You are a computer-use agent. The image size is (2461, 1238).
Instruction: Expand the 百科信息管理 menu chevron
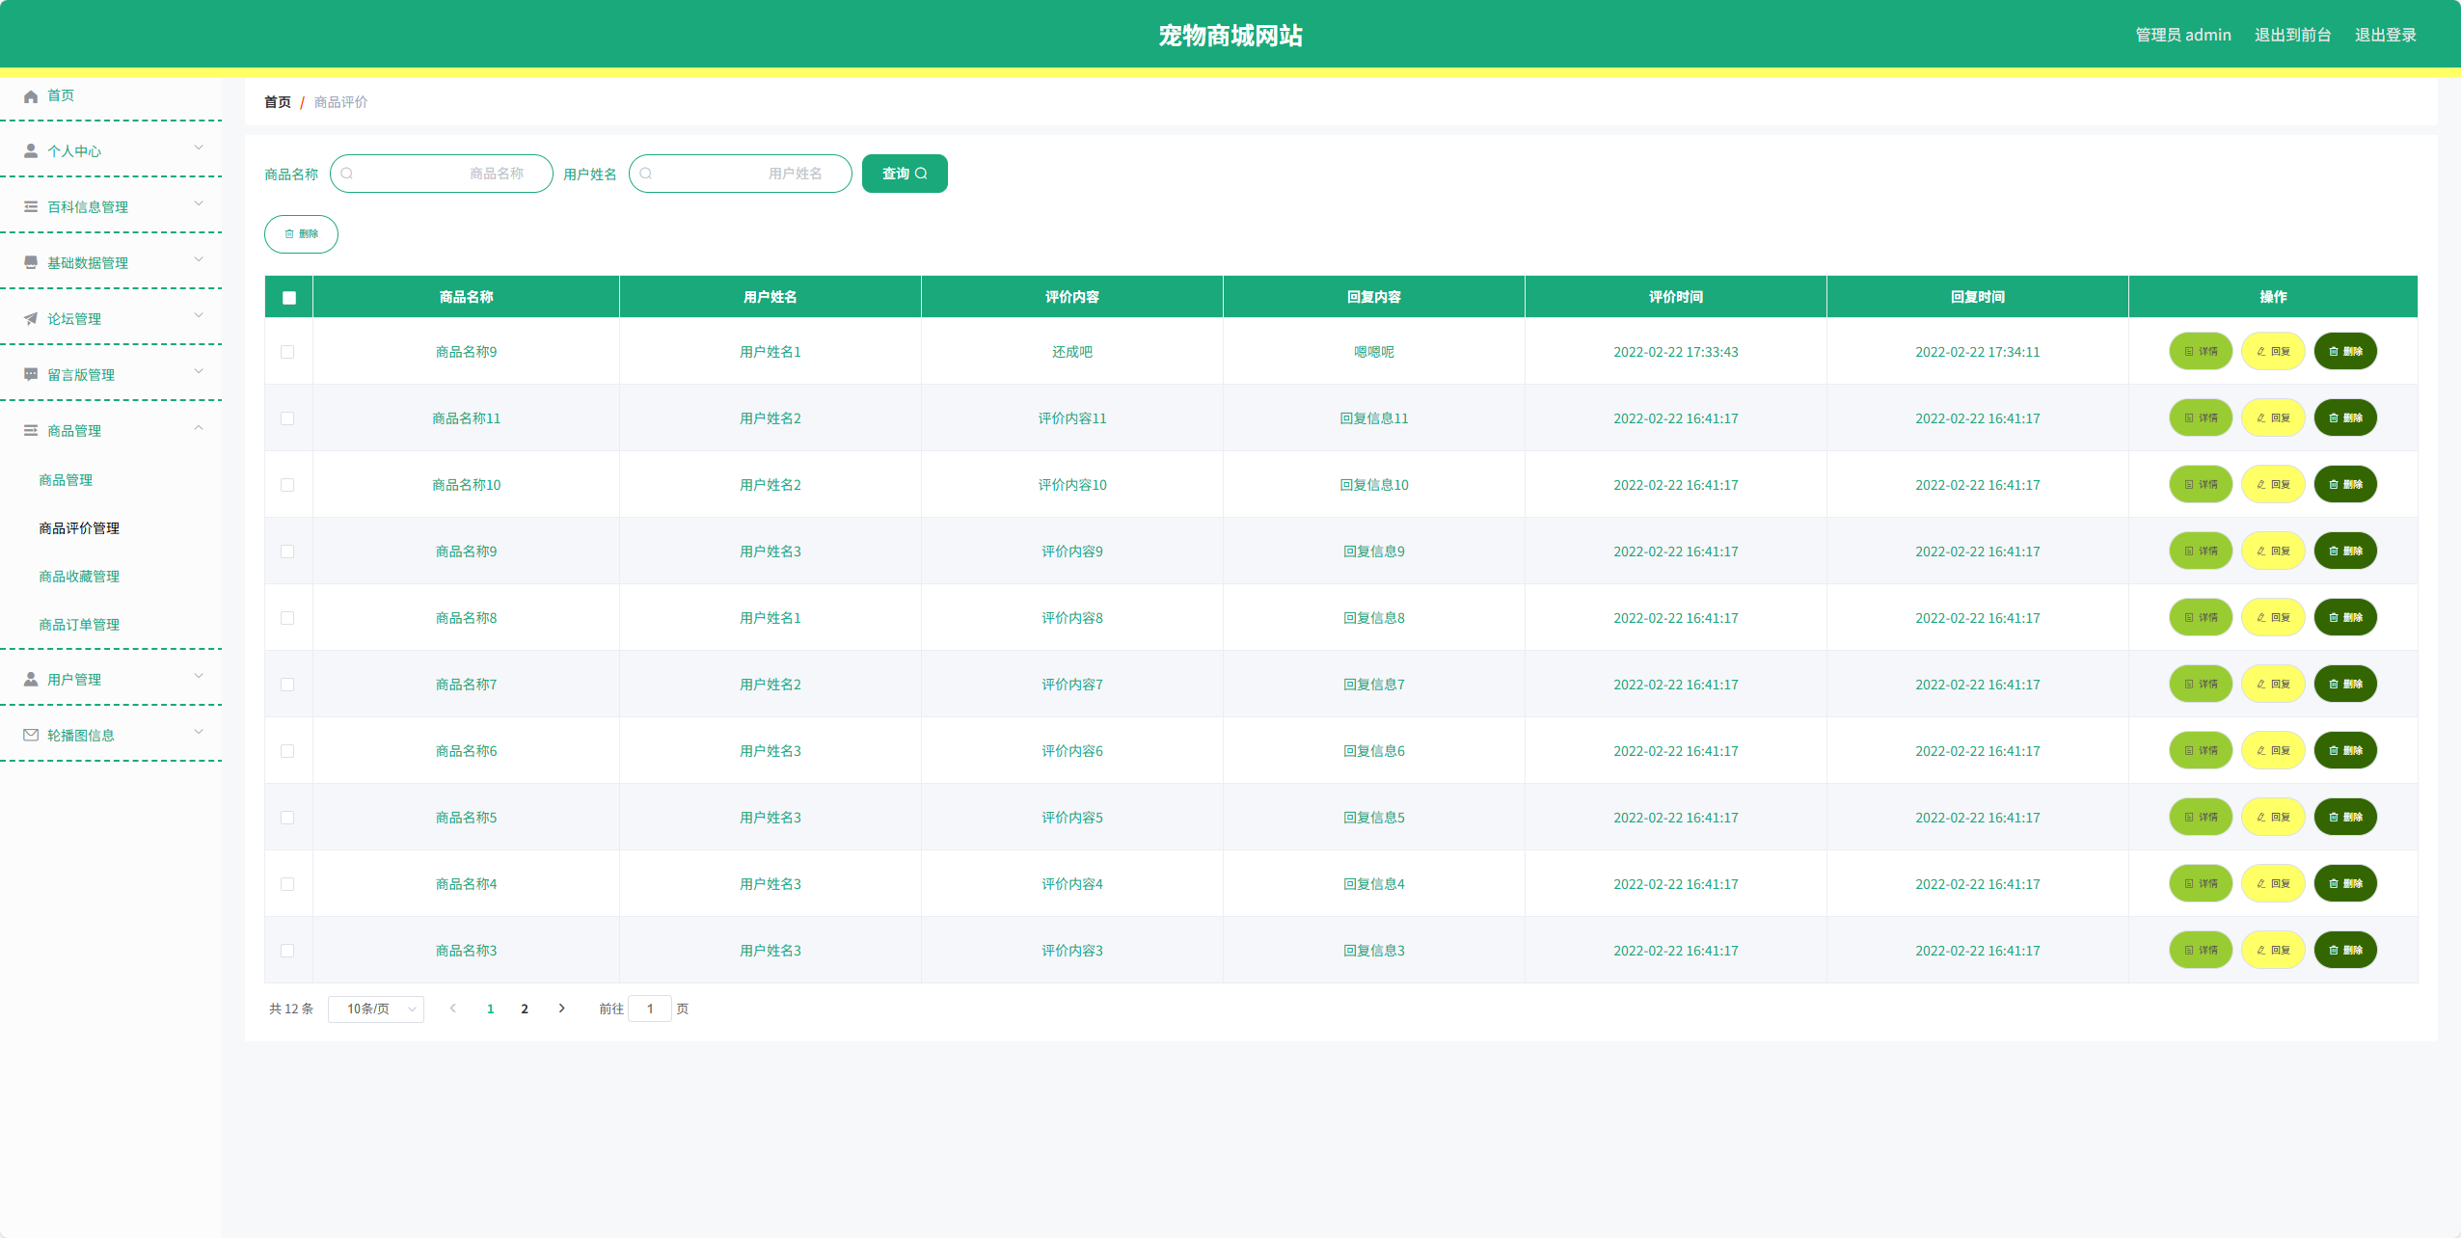[199, 204]
